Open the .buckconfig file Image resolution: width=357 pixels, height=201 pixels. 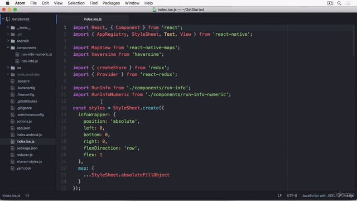[26, 88]
